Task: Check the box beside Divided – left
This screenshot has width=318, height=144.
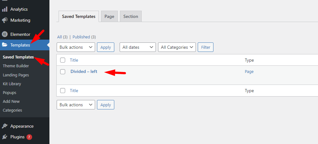Action: 63,71
